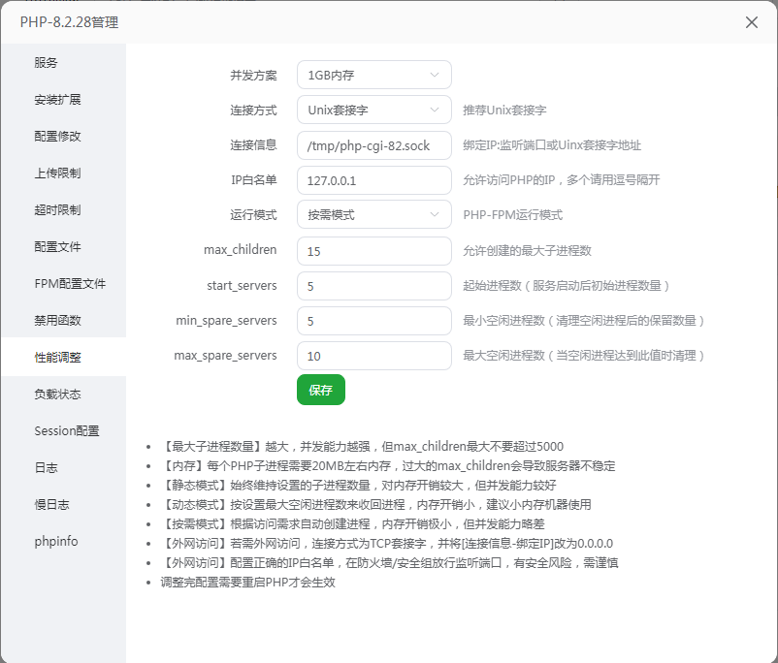Viewport: 778px width, 663px height.
Task: Open the 安装扩展 tab
Action: 57,100
